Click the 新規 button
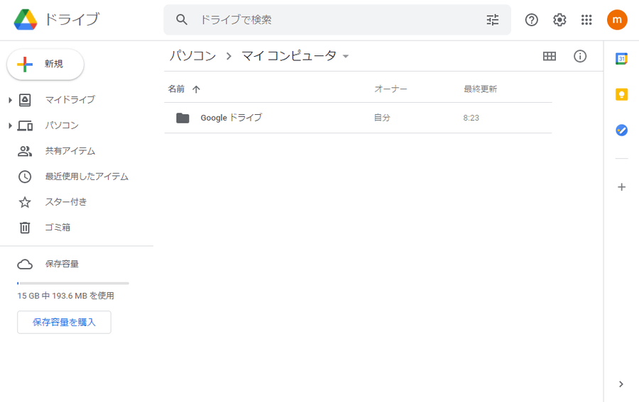The image size is (639, 402). [45, 65]
